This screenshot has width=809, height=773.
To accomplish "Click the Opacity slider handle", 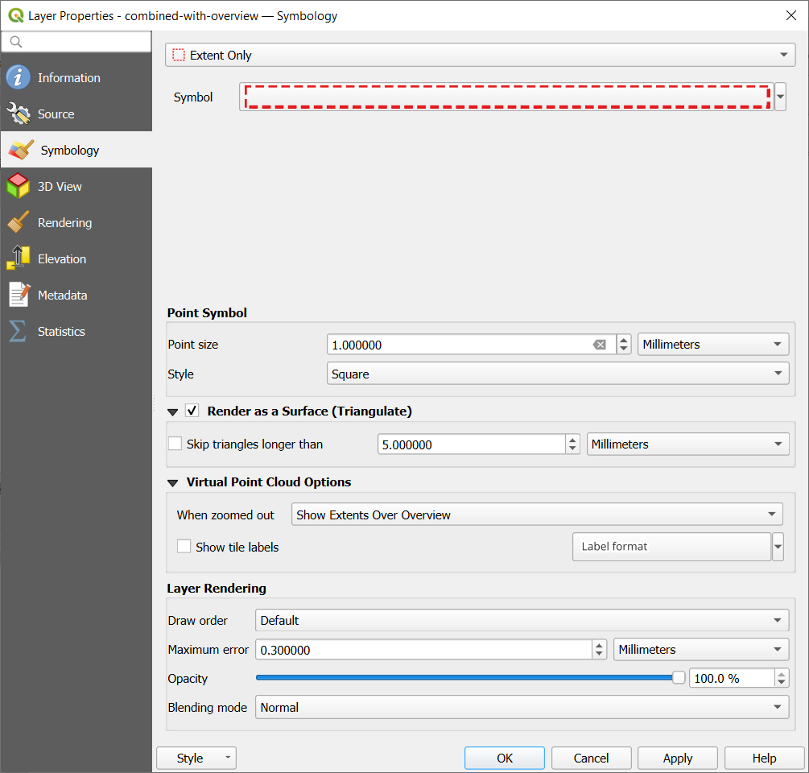I will [679, 678].
